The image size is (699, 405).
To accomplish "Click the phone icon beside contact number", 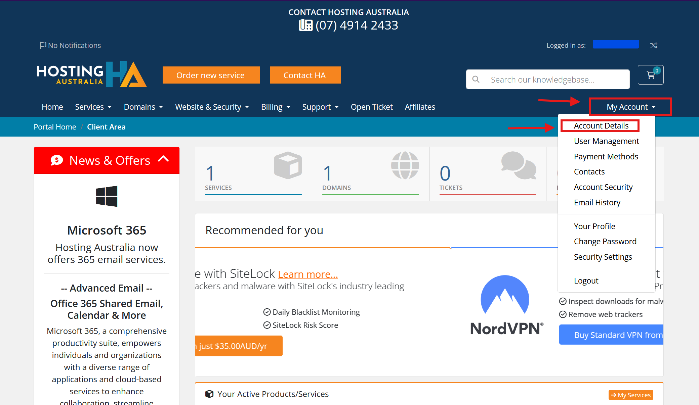I will coord(306,25).
